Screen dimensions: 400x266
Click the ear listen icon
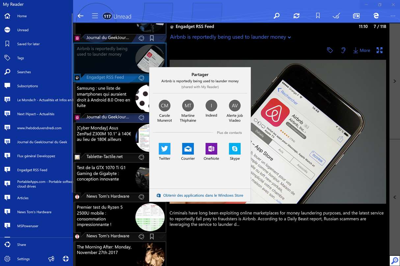point(343,50)
